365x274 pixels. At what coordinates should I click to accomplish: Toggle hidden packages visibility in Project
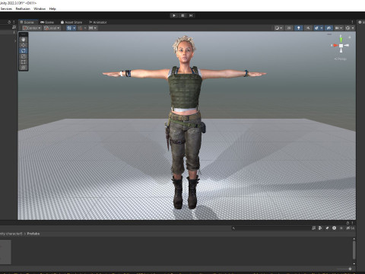coord(350,228)
